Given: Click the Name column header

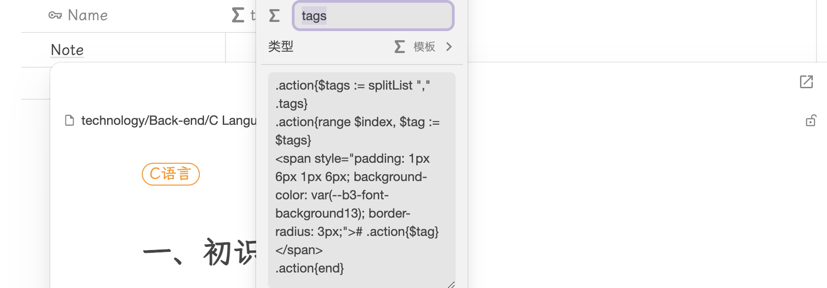Looking at the screenshot, I should 87,16.
